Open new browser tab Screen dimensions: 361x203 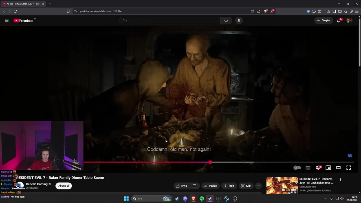point(50,4)
